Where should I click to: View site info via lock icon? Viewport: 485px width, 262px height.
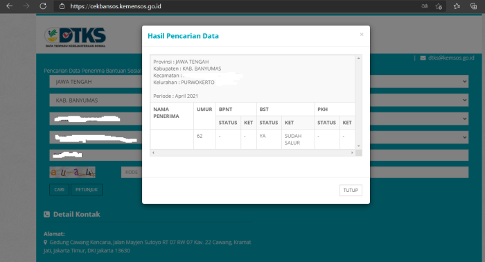(x=62, y=6)
